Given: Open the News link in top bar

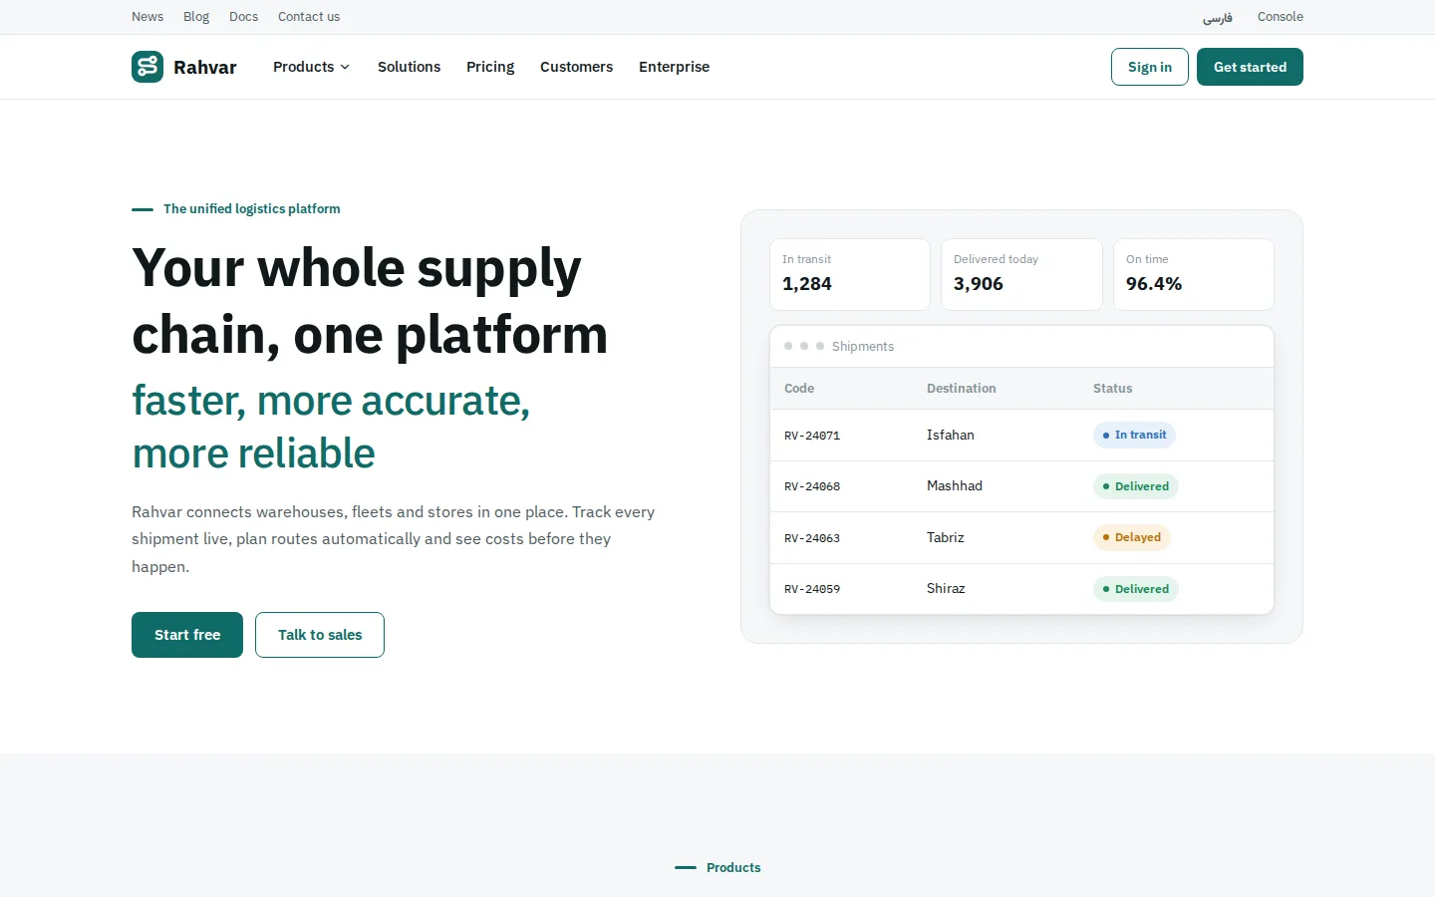Looking at the screenshot, I should coord(147,17).
